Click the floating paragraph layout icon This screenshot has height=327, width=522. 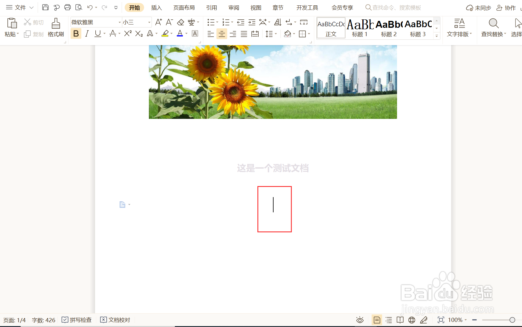[x=122, y=205]
